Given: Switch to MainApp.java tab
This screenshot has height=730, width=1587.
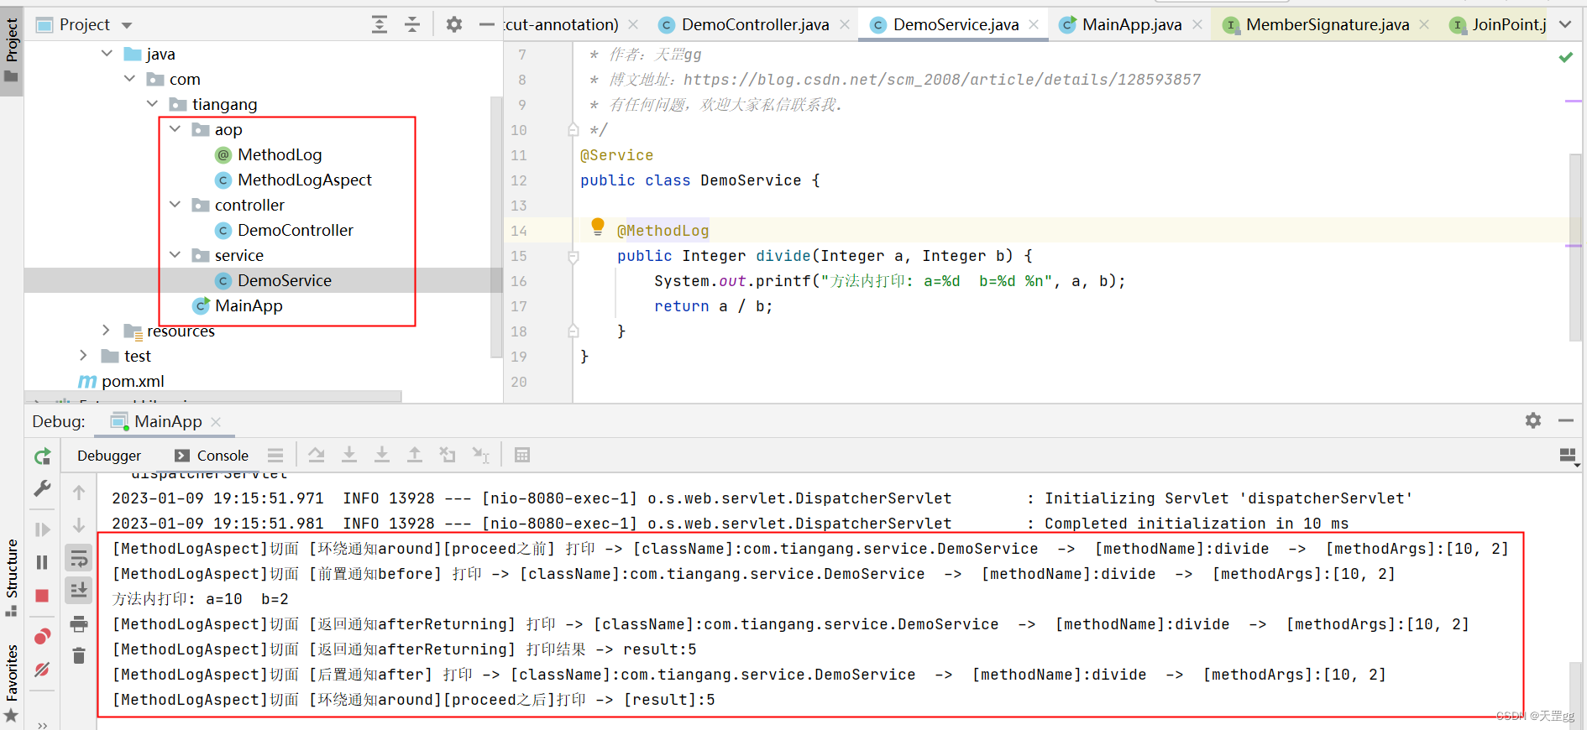Looking at the screenshot, I should [1131, 24].
